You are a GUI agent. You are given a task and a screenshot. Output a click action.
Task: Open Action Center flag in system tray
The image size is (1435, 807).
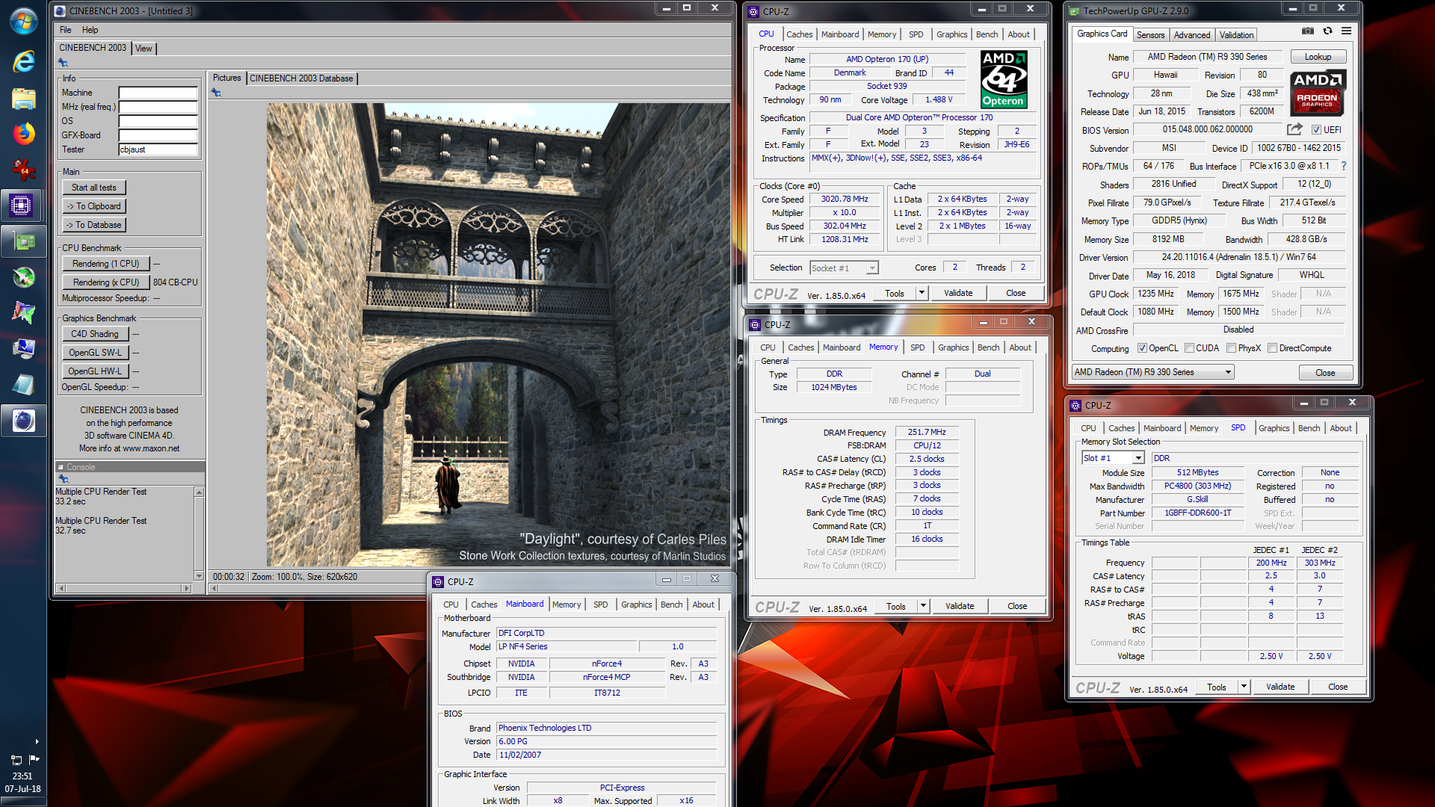tap(34, 759)
